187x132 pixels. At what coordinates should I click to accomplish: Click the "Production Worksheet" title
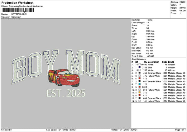[x=17, y=2]
